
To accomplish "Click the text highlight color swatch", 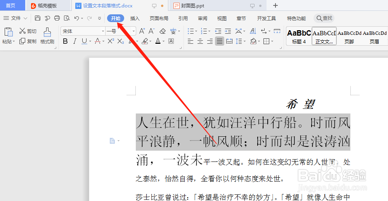I will pyautogui.click(x=145, y=41).
